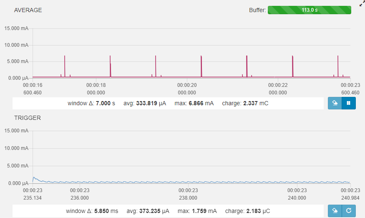Click the TRIGGER chart reload icon
The width and height of the screenshot is (365, 218).
(x=348, y=211)
